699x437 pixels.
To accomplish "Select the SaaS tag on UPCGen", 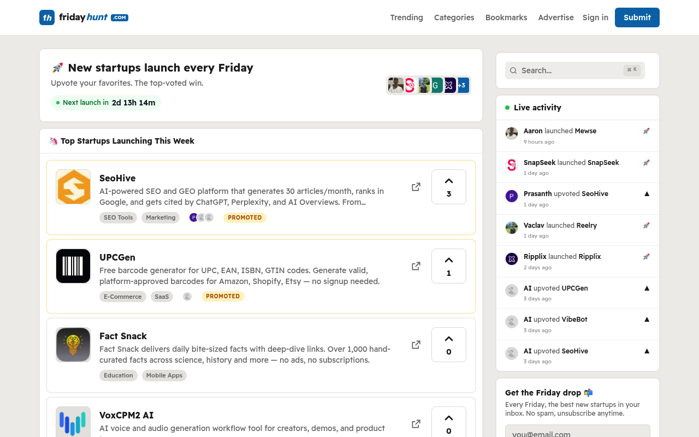I will [x=162, y=297].
